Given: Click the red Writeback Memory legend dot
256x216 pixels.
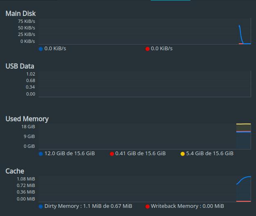Looking at the screenshot, I should tap(147, 206).
